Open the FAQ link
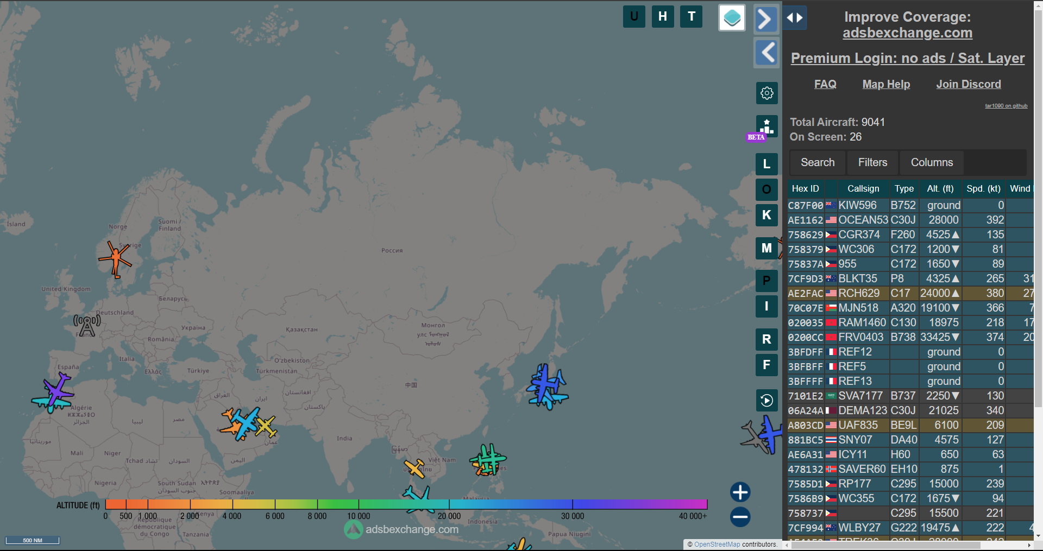 pyautogui.click(x=825, y=84)
